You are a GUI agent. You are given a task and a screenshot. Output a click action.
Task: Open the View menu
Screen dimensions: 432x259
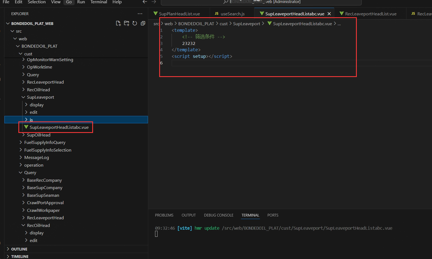pos(56,2)
